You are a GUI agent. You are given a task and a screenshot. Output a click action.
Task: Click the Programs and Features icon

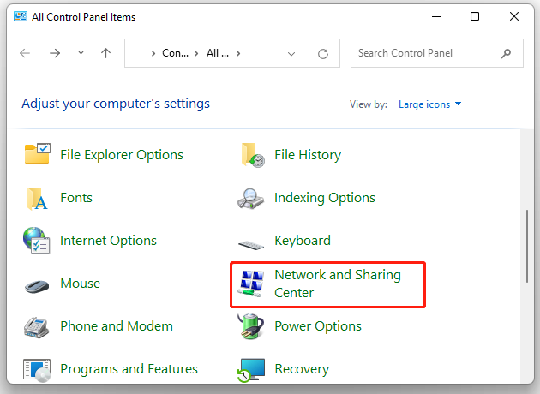(37, 370)
